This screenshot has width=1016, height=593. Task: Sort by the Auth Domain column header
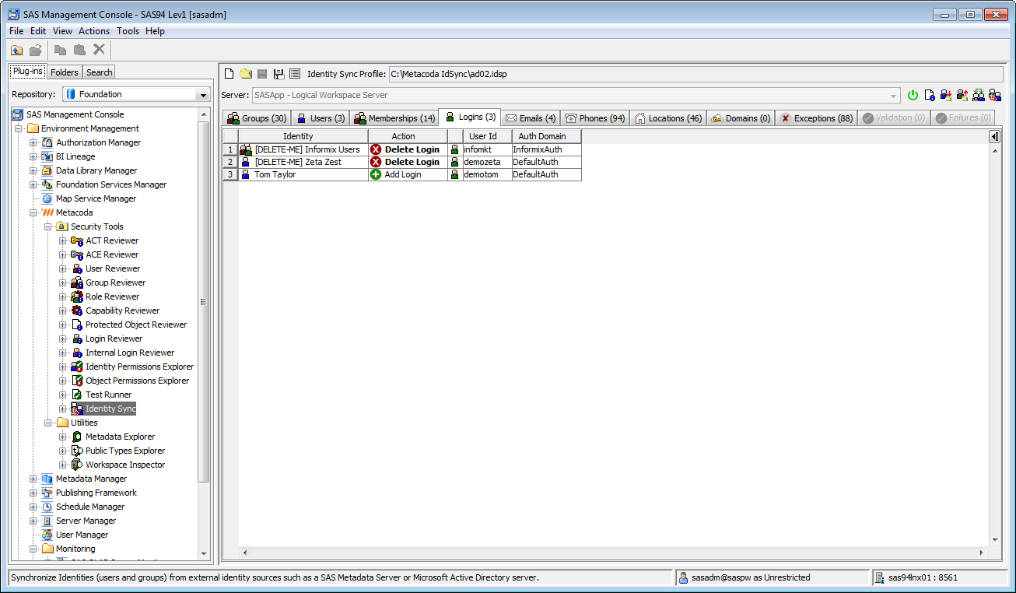tap(546, 136)
